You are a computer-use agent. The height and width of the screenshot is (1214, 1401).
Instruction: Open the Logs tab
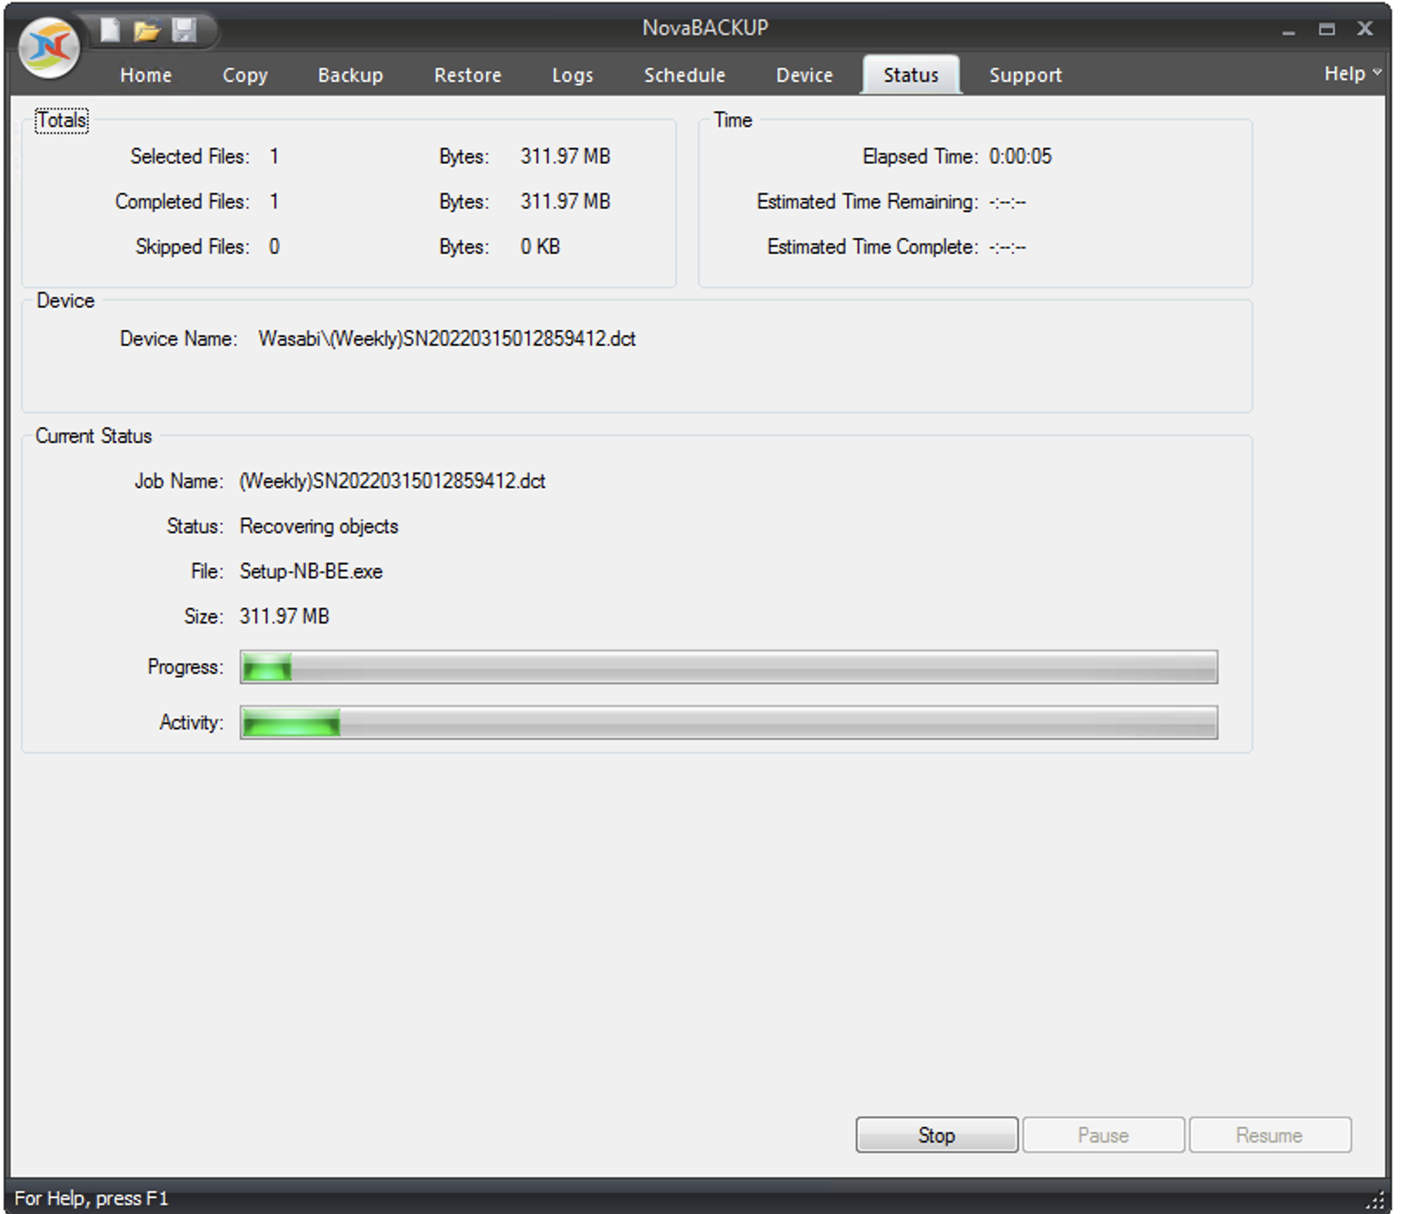(x=573, y=76)
